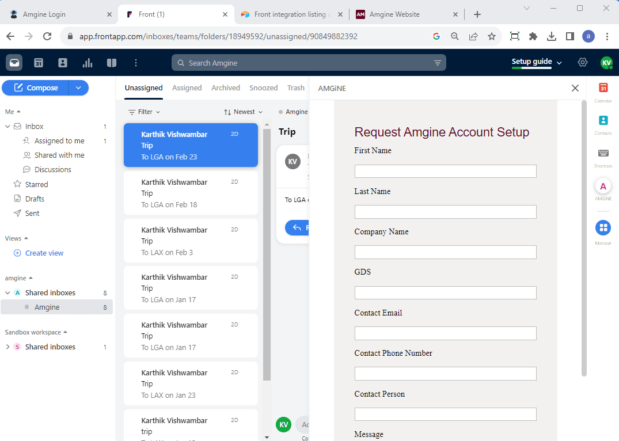The height and width of the screenshot is (441, 619).
Task: Open the conversation To LAX on Feb 3
Action: point(191,241)
